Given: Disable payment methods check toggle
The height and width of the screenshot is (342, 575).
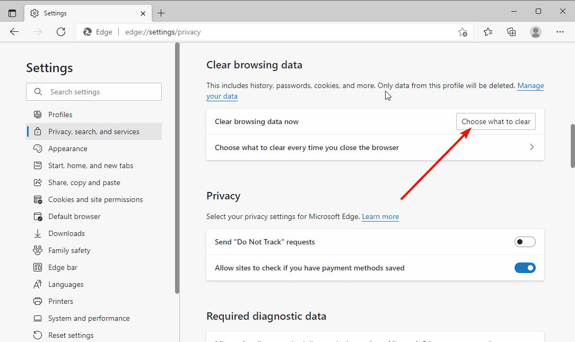Looking at the screenshot, I should click(x=525, y=268).
